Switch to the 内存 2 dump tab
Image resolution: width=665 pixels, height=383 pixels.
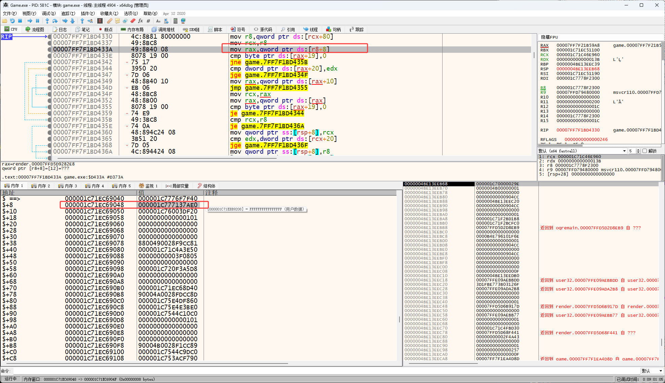tap(41, 186)
